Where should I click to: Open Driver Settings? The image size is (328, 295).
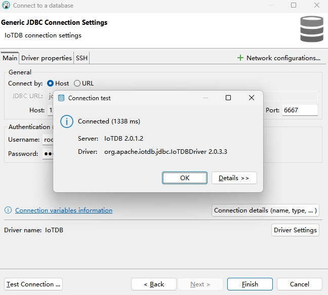(295, 230)
